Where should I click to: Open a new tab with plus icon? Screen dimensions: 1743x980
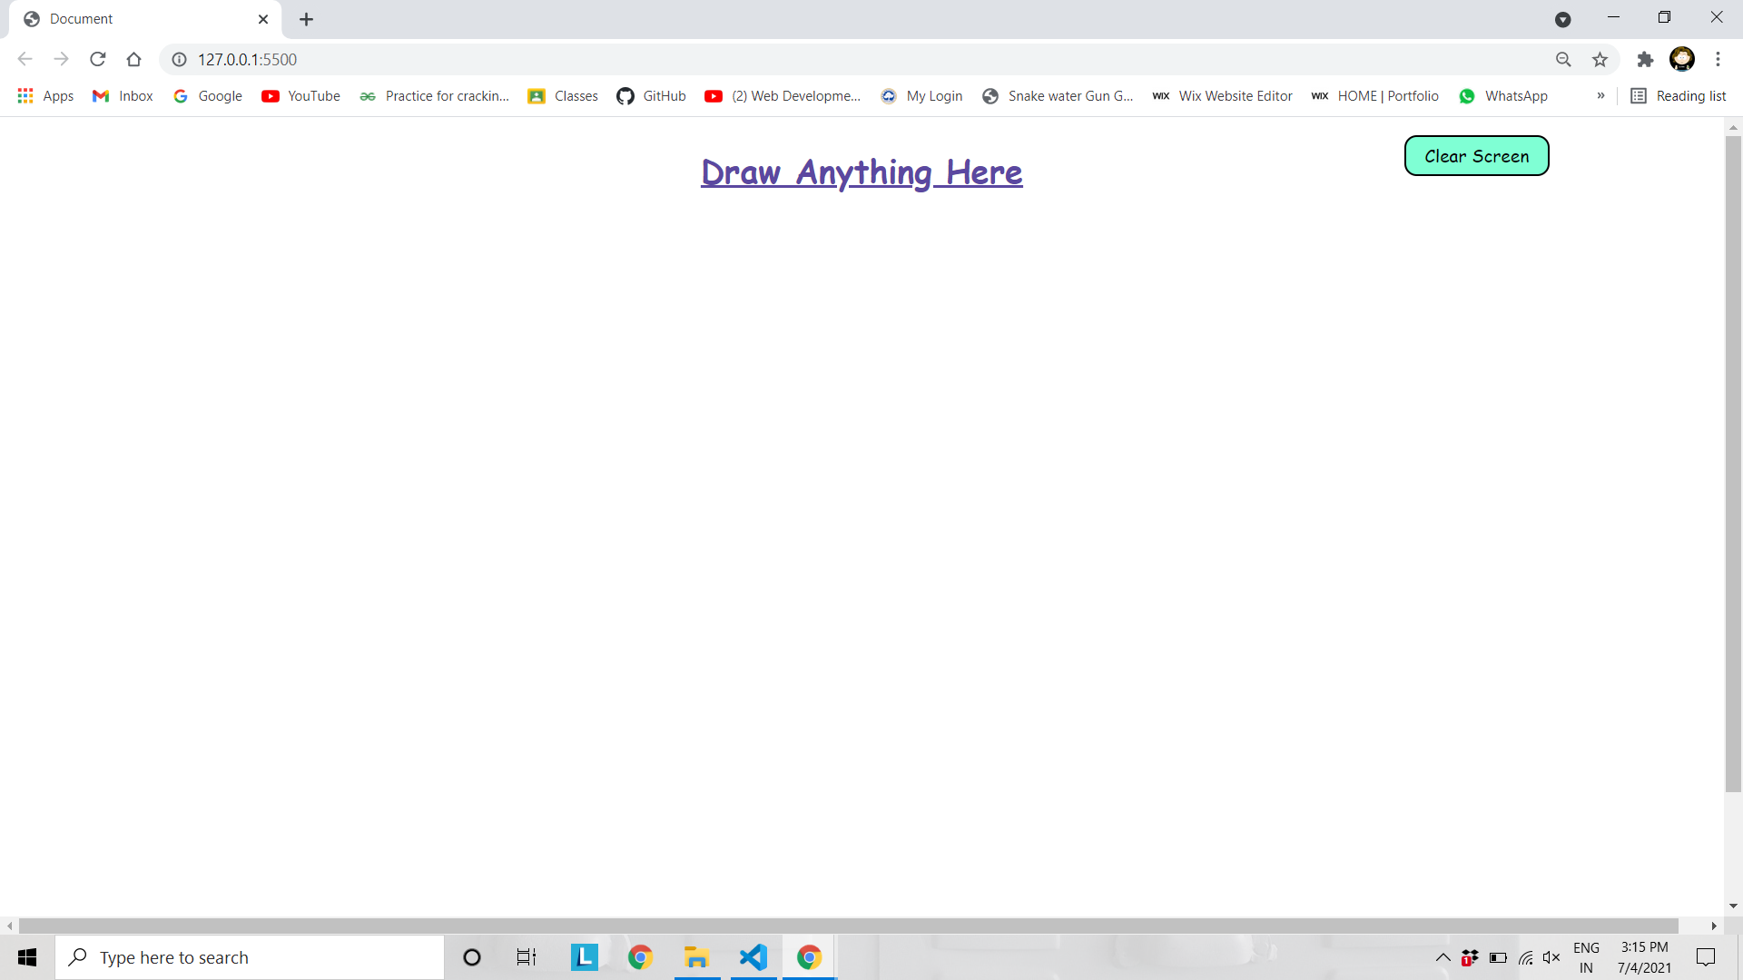[x=307, y=19]
